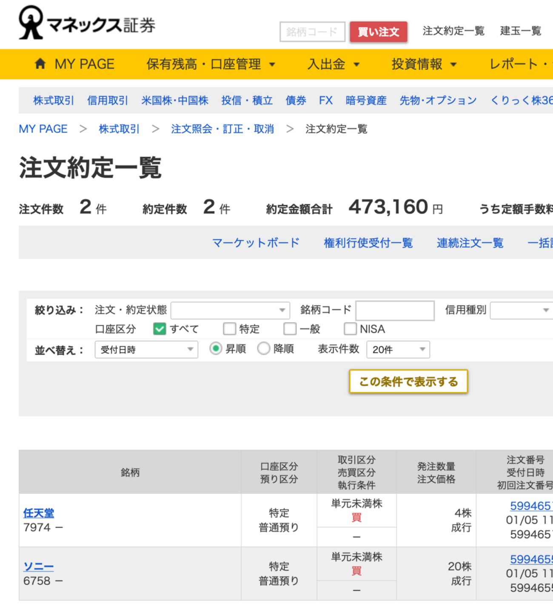Uncheck the すべて account checkbox

(x=160, y=329)
